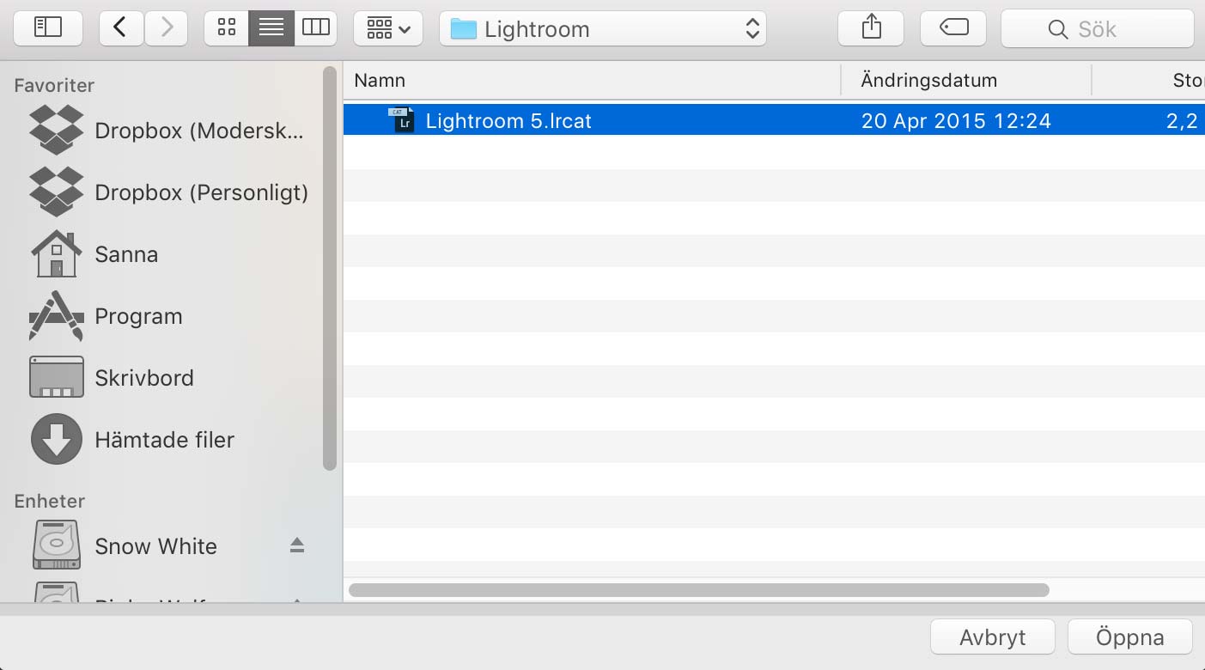Viewport: 1205px width, 670px height.
Task: Click the Share button
Action: tap(871, 28)
